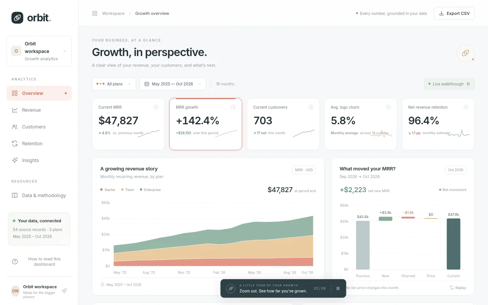Click the OW avatar in sidebar footer
Image resolution: width=488 pixels, height=305 pixels.
[15, 291]
